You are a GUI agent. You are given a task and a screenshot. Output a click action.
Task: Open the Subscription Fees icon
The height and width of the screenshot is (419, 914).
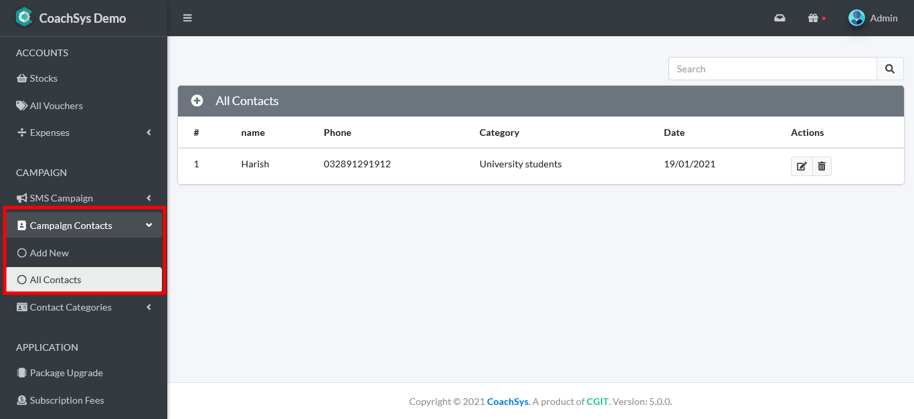coord(22,400)
